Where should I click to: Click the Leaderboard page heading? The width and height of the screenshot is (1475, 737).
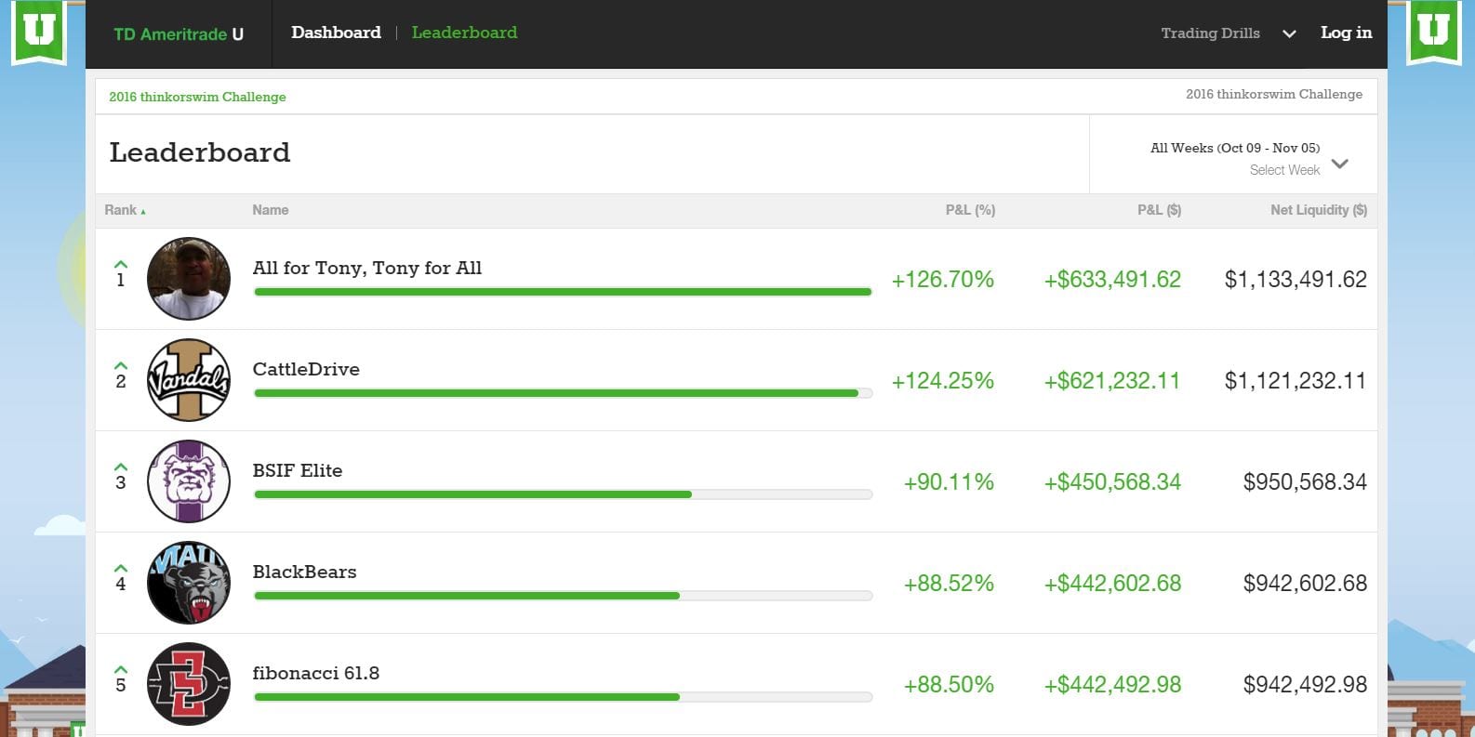coord(200,152)
